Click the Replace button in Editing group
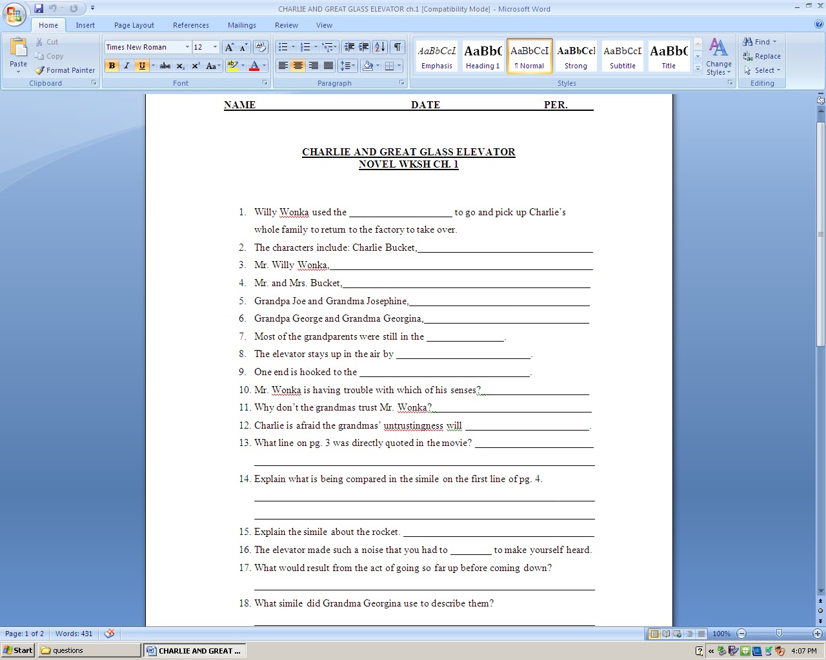 (761, 56)
